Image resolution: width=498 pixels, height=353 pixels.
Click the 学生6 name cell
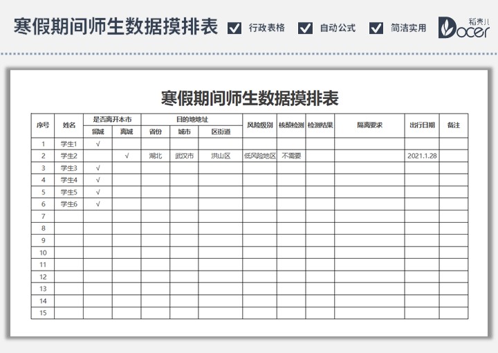pos(69,204)
